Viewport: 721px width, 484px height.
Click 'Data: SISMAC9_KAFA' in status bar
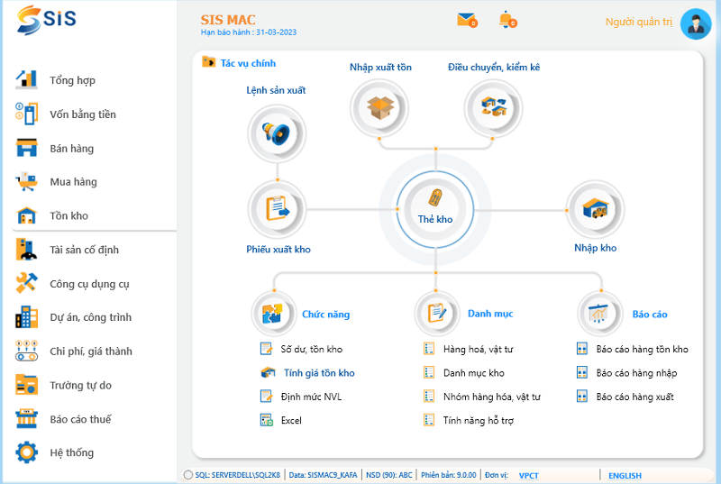tap(323, 475)
